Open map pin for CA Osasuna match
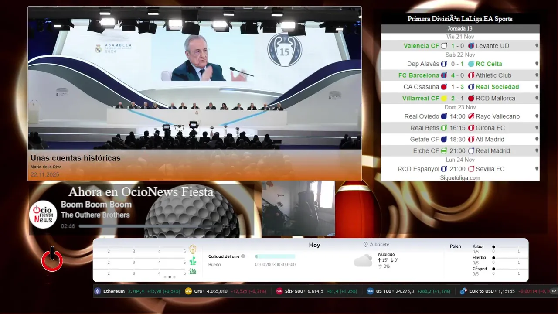 pos(537,86)
